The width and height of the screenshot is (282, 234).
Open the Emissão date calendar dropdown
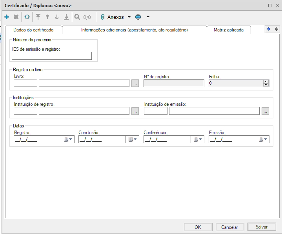pyautogui.click(x=263, y=139)
